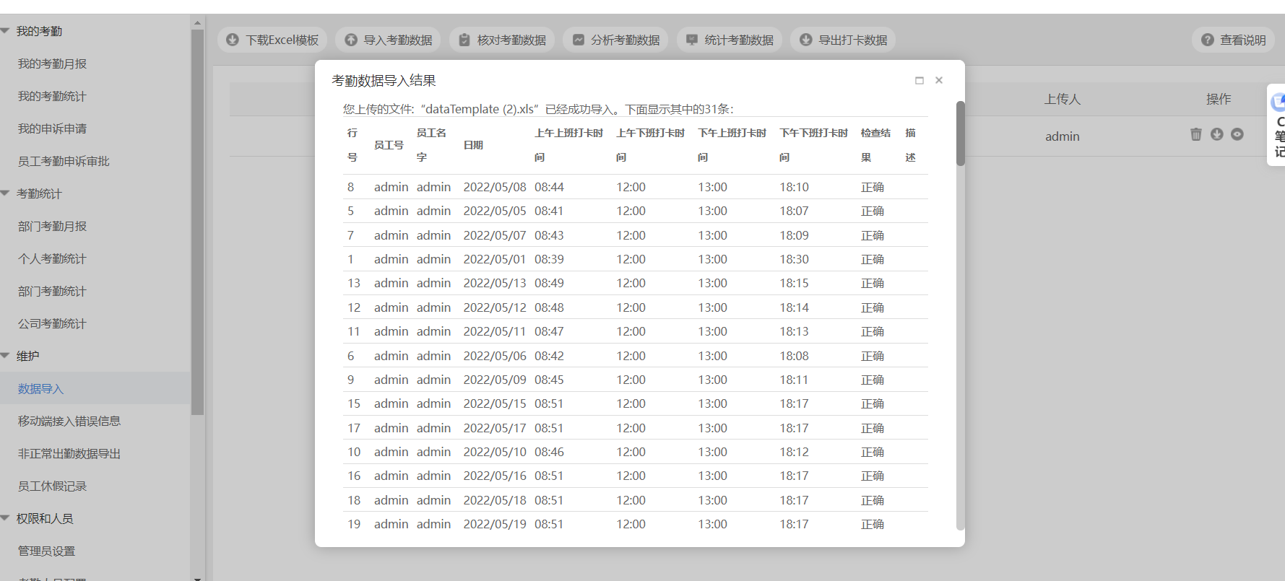This screenshot has width=1285, height=581.
Task: Open 我的考勤月报 in the sidebar
Action: pyautogui.click(x=52, y=64)
